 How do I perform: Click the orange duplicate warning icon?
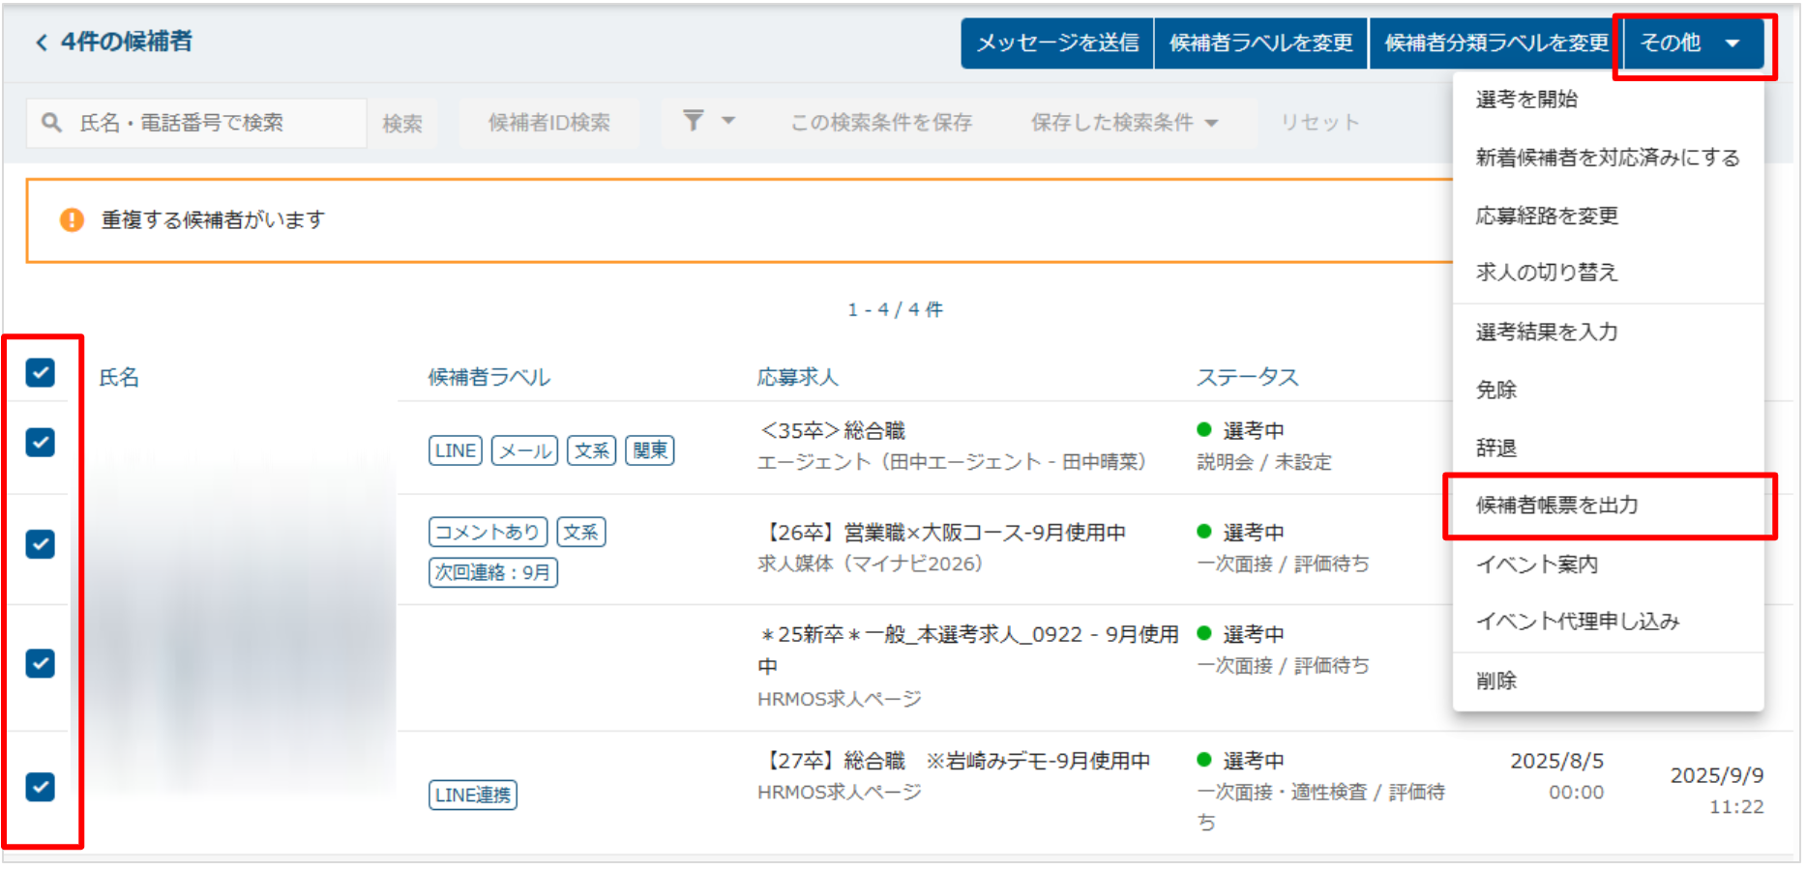pyautogui.click(x=72, y=220)
